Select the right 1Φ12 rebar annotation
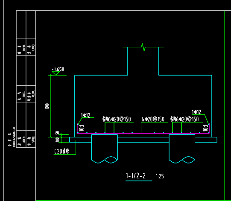Viewport: 231px width, 201px height. tap(196, 112)
